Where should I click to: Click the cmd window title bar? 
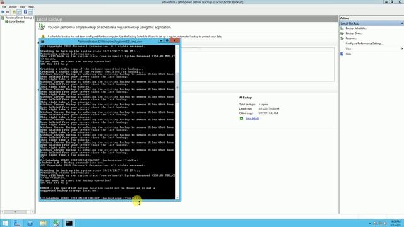pyautogui.click(x=109, y=41)
